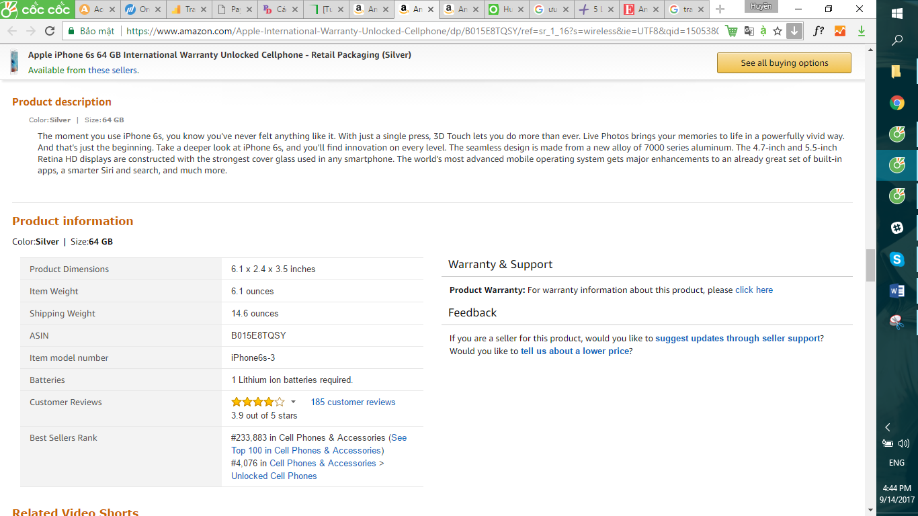Reload the current Amazon page

tap(50, 31)
